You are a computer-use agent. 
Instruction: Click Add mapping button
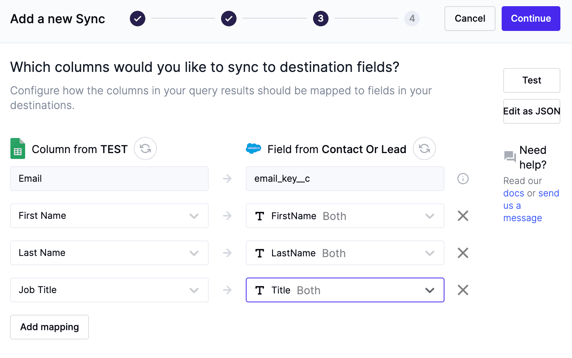pyautogui.click(x=49, y=327)
